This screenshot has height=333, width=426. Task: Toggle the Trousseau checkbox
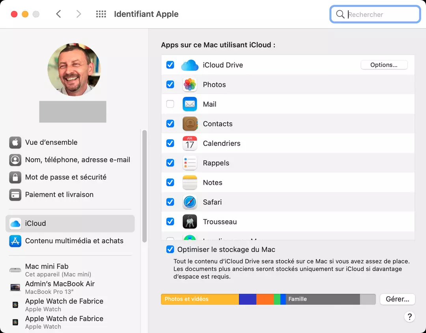[x=170, y=222]
